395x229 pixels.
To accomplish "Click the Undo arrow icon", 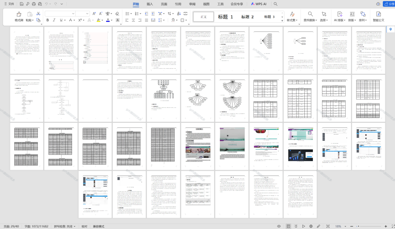I will click(46, 4).
